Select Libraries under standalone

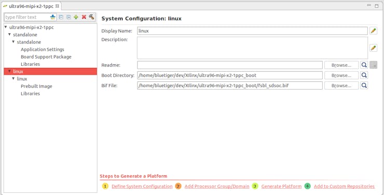(31, 64)
